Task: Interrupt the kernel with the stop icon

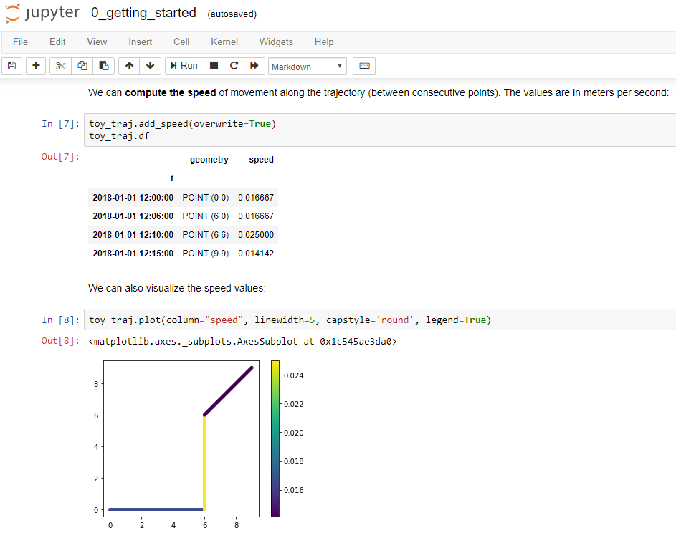Action: click(213, 65)
